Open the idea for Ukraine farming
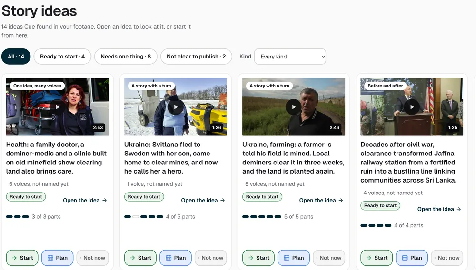Screen dimensions: 476x270 [x=321, y=200]
